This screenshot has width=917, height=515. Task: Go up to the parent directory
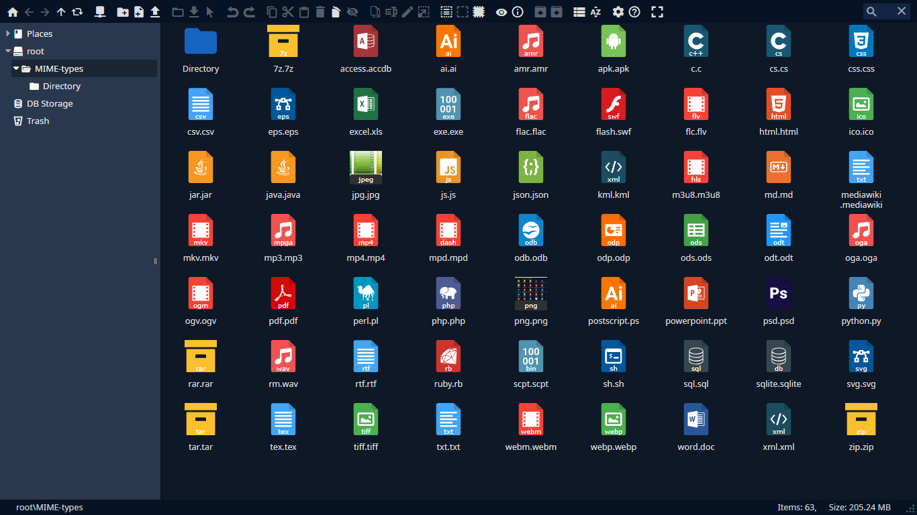point(61,12)
